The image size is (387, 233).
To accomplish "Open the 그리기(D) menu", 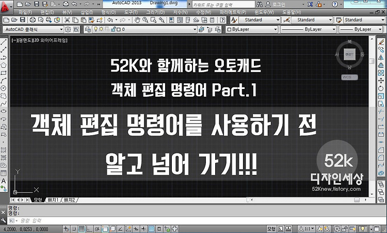I will (x=155, y=12).
